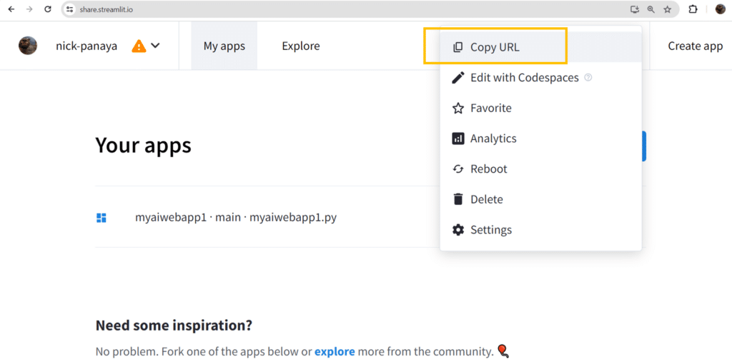This screenshot has height=364, width=732.
Task: Click nick-panaya profile avatar picture
Action: [28, 46]
